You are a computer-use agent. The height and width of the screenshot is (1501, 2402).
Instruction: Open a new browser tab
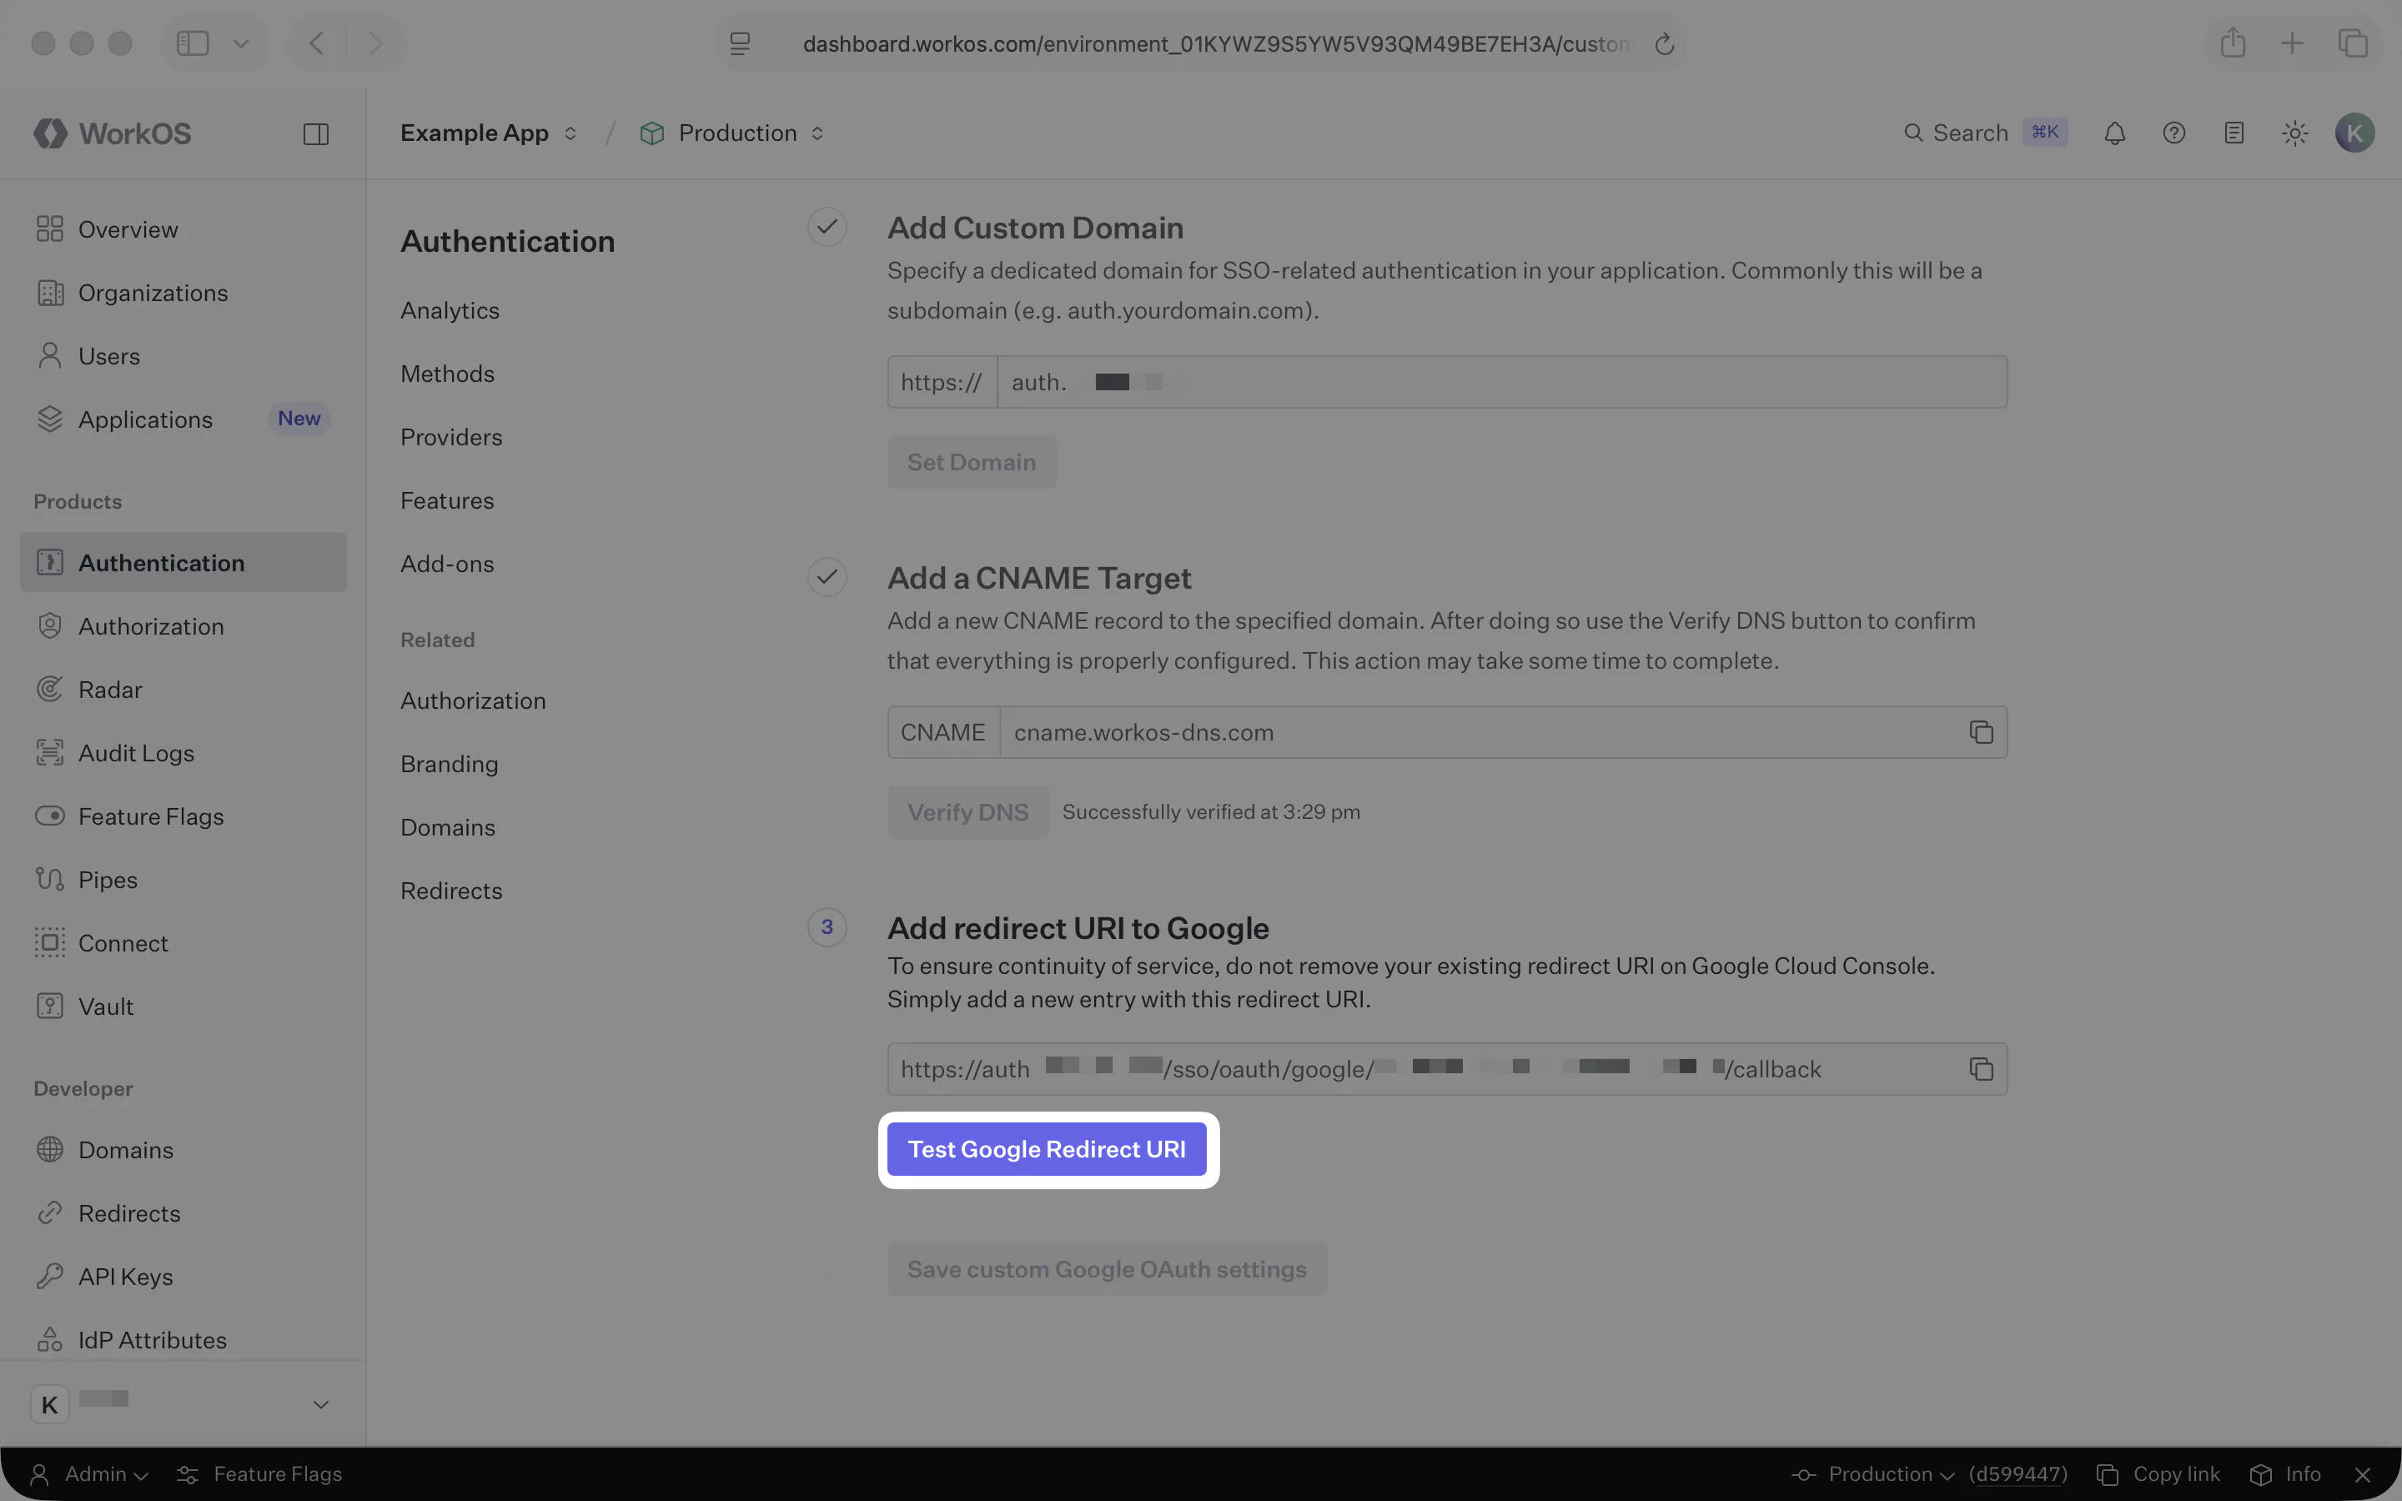2292,43
